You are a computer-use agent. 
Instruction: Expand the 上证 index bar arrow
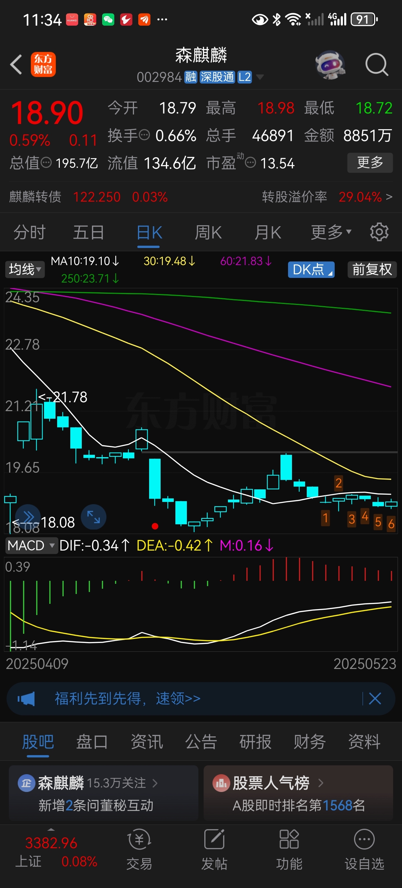point(51,829)
